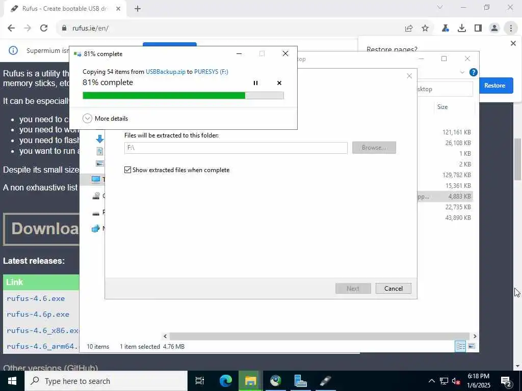Open the USBBackup.zip source link

tap(166, 71)
